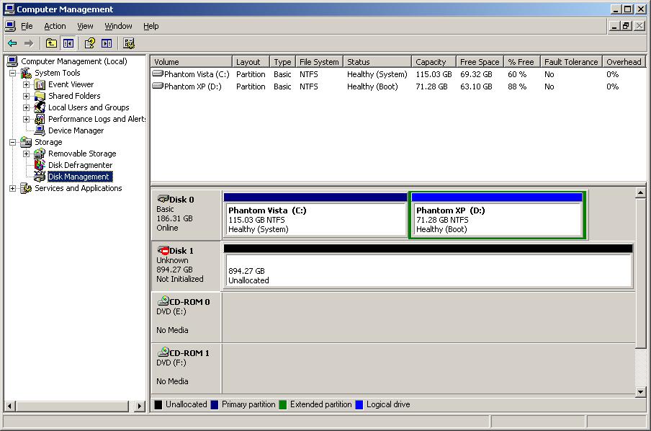
Task: Click the Shared Folders icon
Action: click(x=40, y=96)
